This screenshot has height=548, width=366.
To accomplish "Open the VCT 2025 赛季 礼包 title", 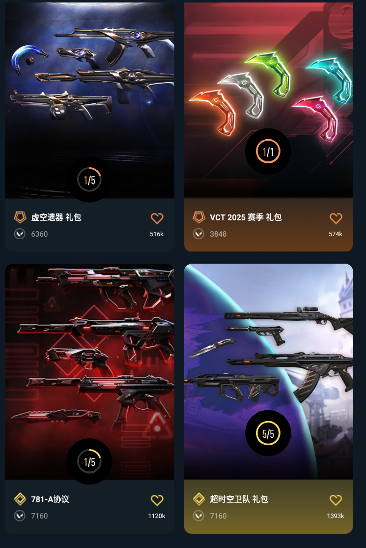I will (x=246, y=217).
